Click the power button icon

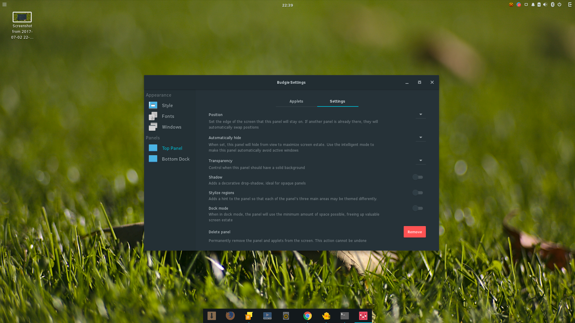559,4
